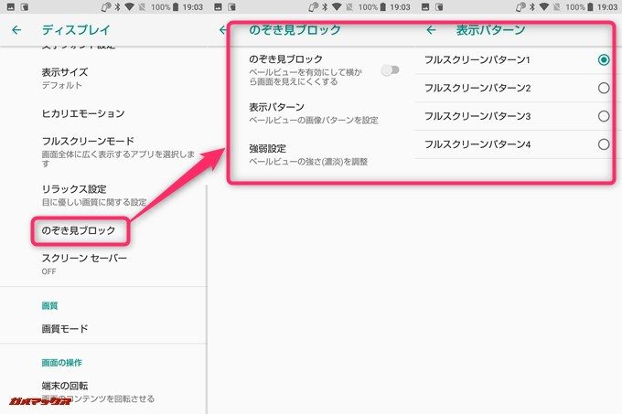This screenshot has width=622, height=414.
Task: Tap Bluetooth icon above the ディスプレイ screen
Action: point(117,7)
